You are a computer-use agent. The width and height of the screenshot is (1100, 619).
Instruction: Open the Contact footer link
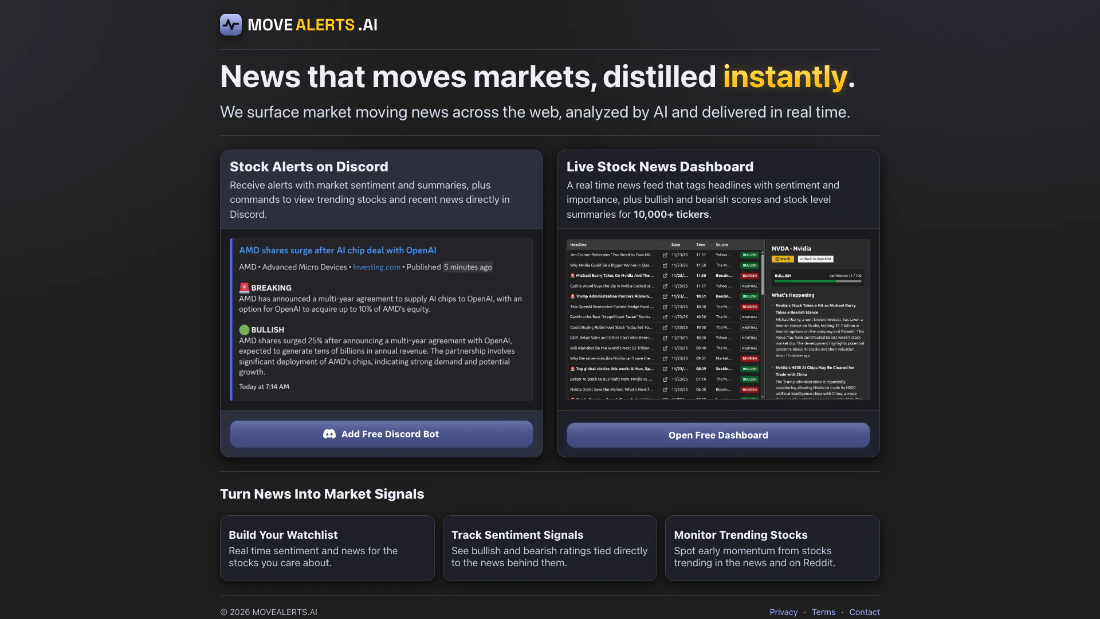[864, 612]
